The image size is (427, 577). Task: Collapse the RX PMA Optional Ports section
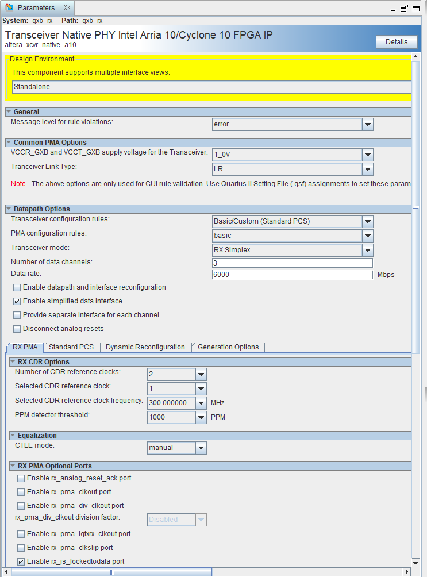point(13,466)
